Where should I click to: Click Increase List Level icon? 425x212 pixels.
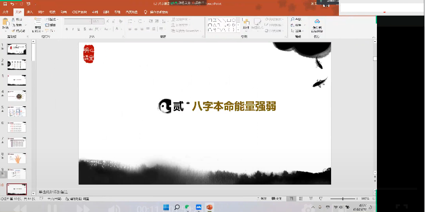point(157,21)
